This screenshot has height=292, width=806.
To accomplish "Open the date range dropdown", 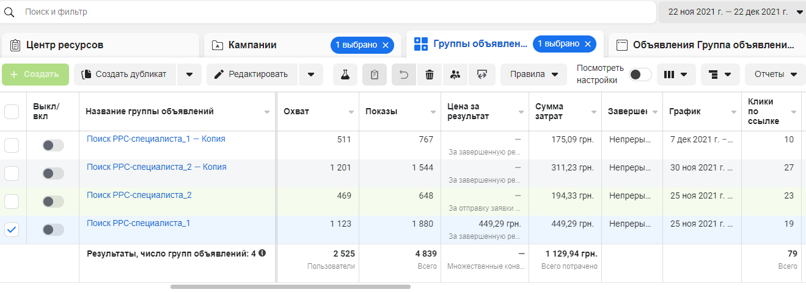I will click(733, 12).
